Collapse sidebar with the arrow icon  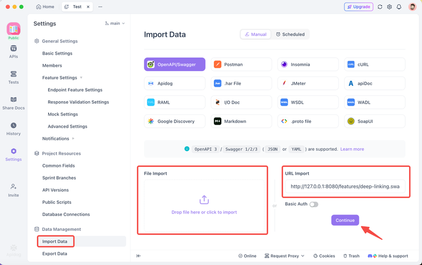pyautogui.click(x=138, y=256)
